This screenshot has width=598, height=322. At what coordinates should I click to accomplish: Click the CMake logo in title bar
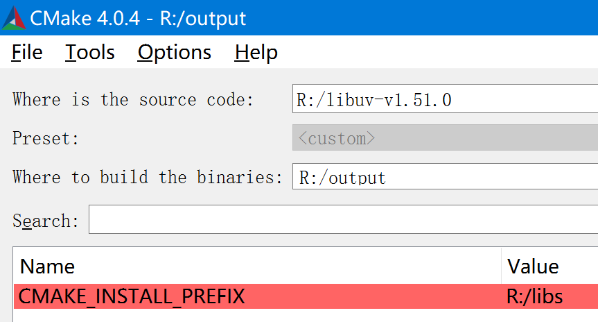pyautogui.click(x=14, y=17)
